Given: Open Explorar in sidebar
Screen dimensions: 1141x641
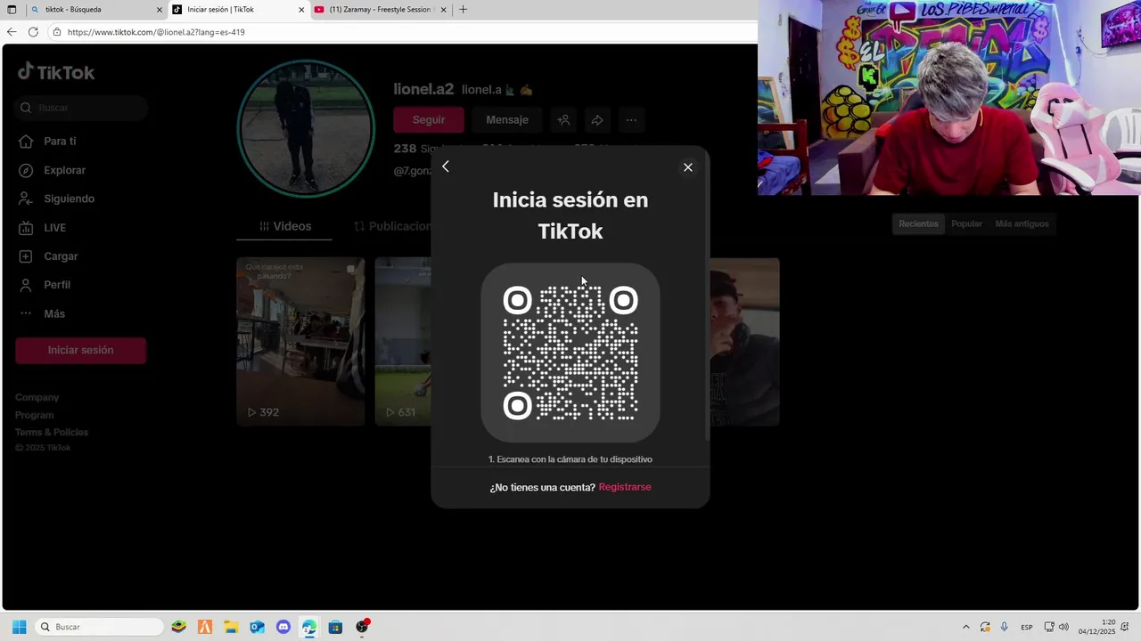Looking at the screenshot, I should pyautogui.click(x=64, y=170).
